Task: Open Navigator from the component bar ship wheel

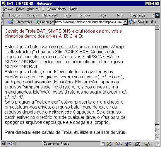Action: point(109,144)
